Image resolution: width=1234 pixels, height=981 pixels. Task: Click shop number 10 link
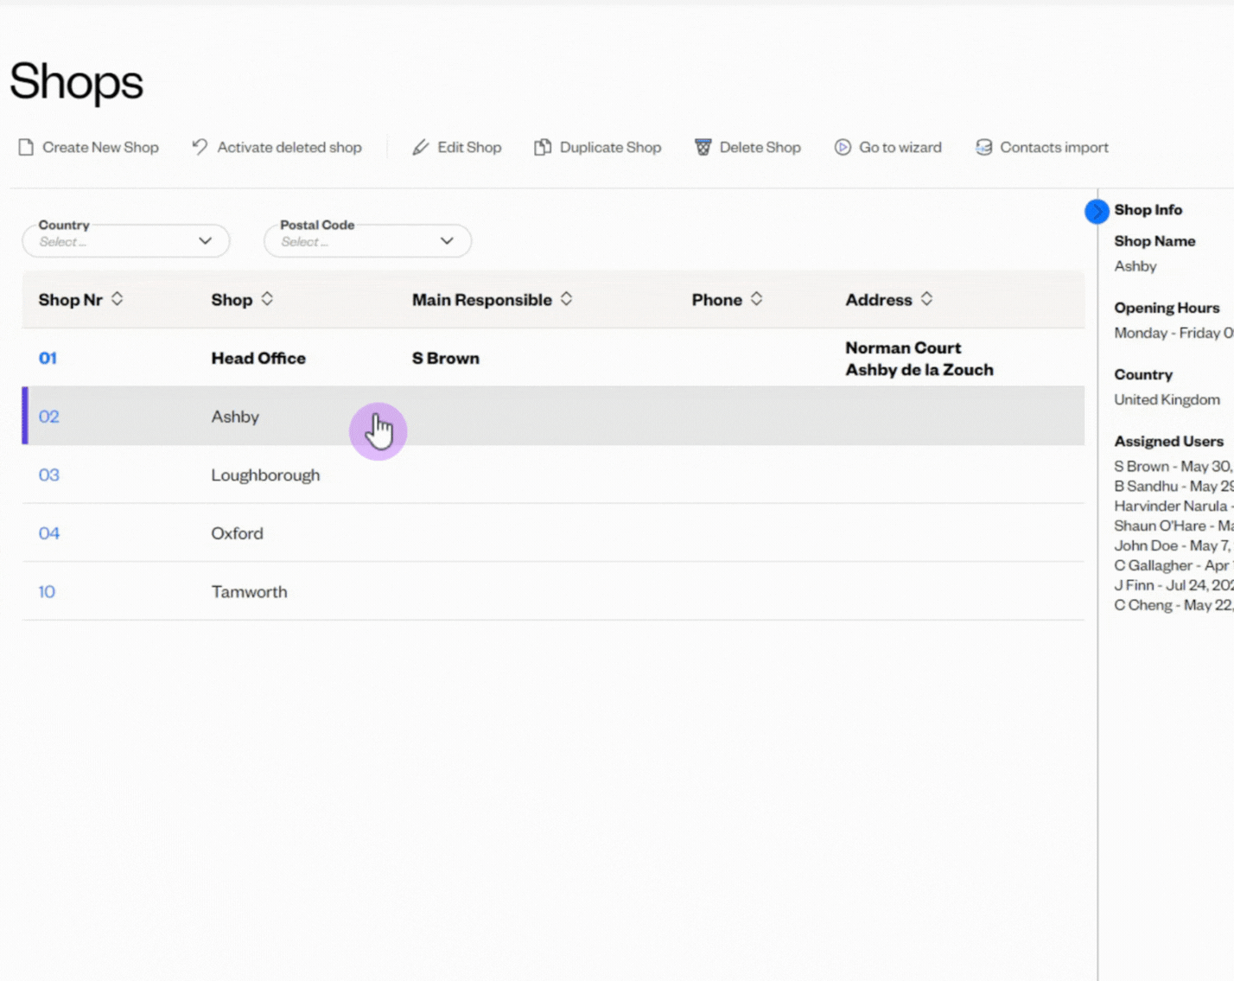[47, 592]
